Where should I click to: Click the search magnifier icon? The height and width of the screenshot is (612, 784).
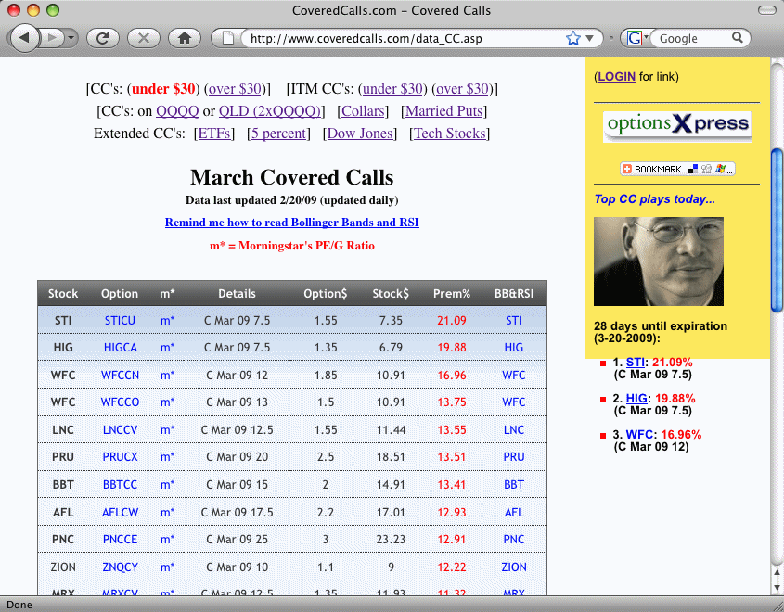click(738, 37)
